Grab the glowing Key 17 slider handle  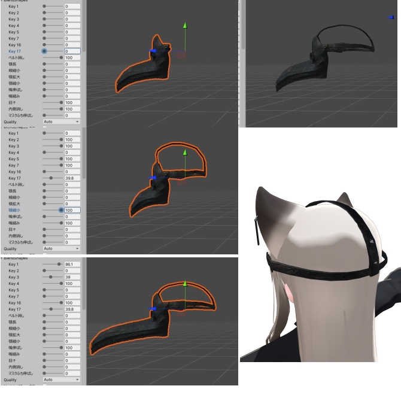pos(44,51)
